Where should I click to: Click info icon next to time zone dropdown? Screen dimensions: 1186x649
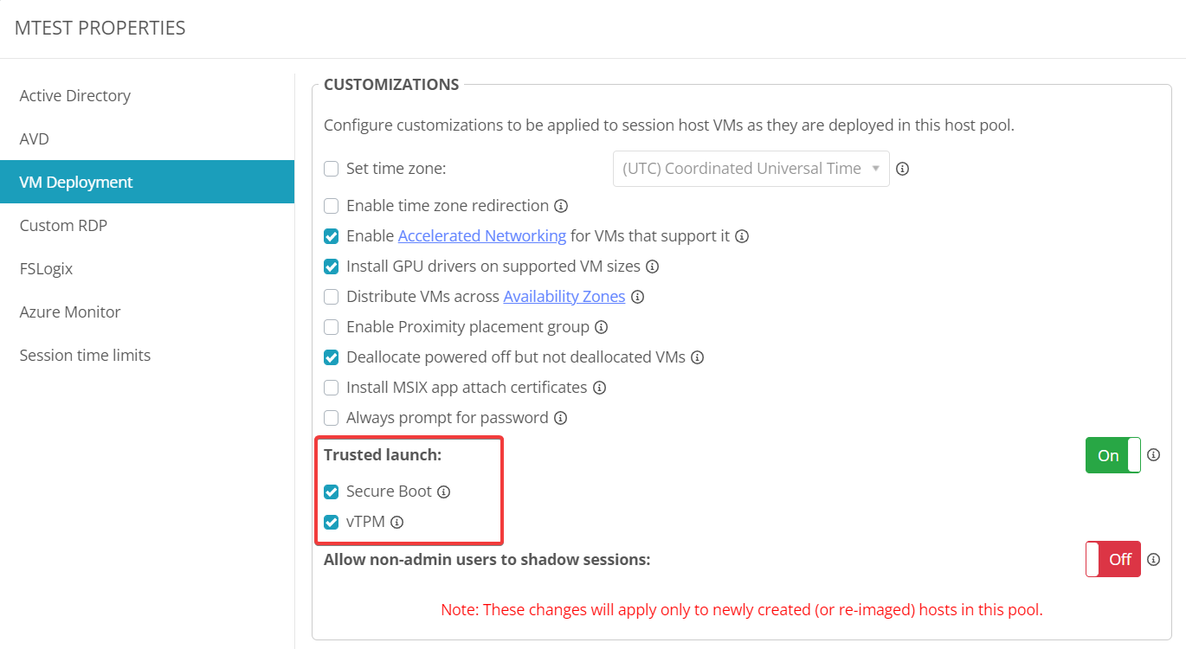[902, 169]
